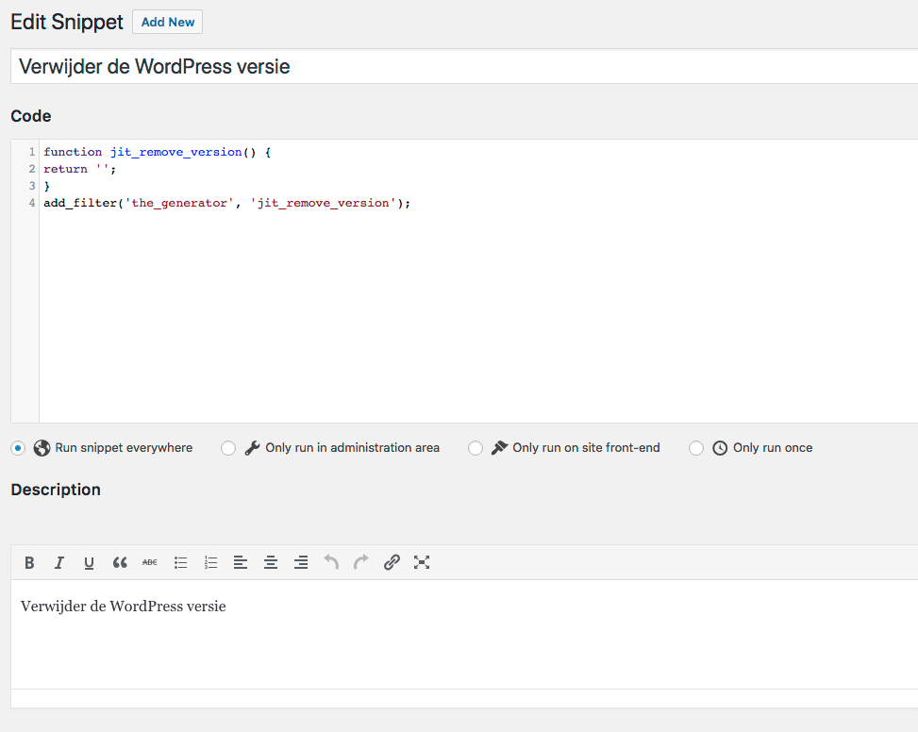Screen dimensions: 918x732
Task: Toggle italic formatting in description toolbar
Action: (x=59, y=562)
